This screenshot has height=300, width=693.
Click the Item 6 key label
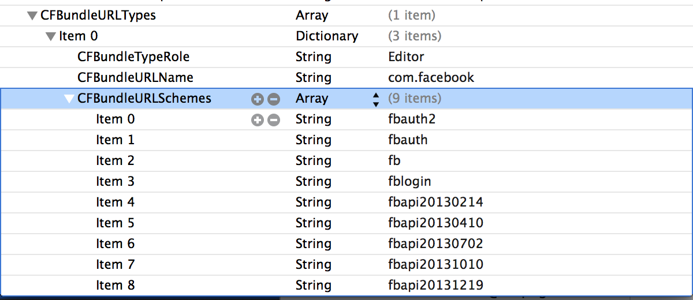tap(115, 243)
